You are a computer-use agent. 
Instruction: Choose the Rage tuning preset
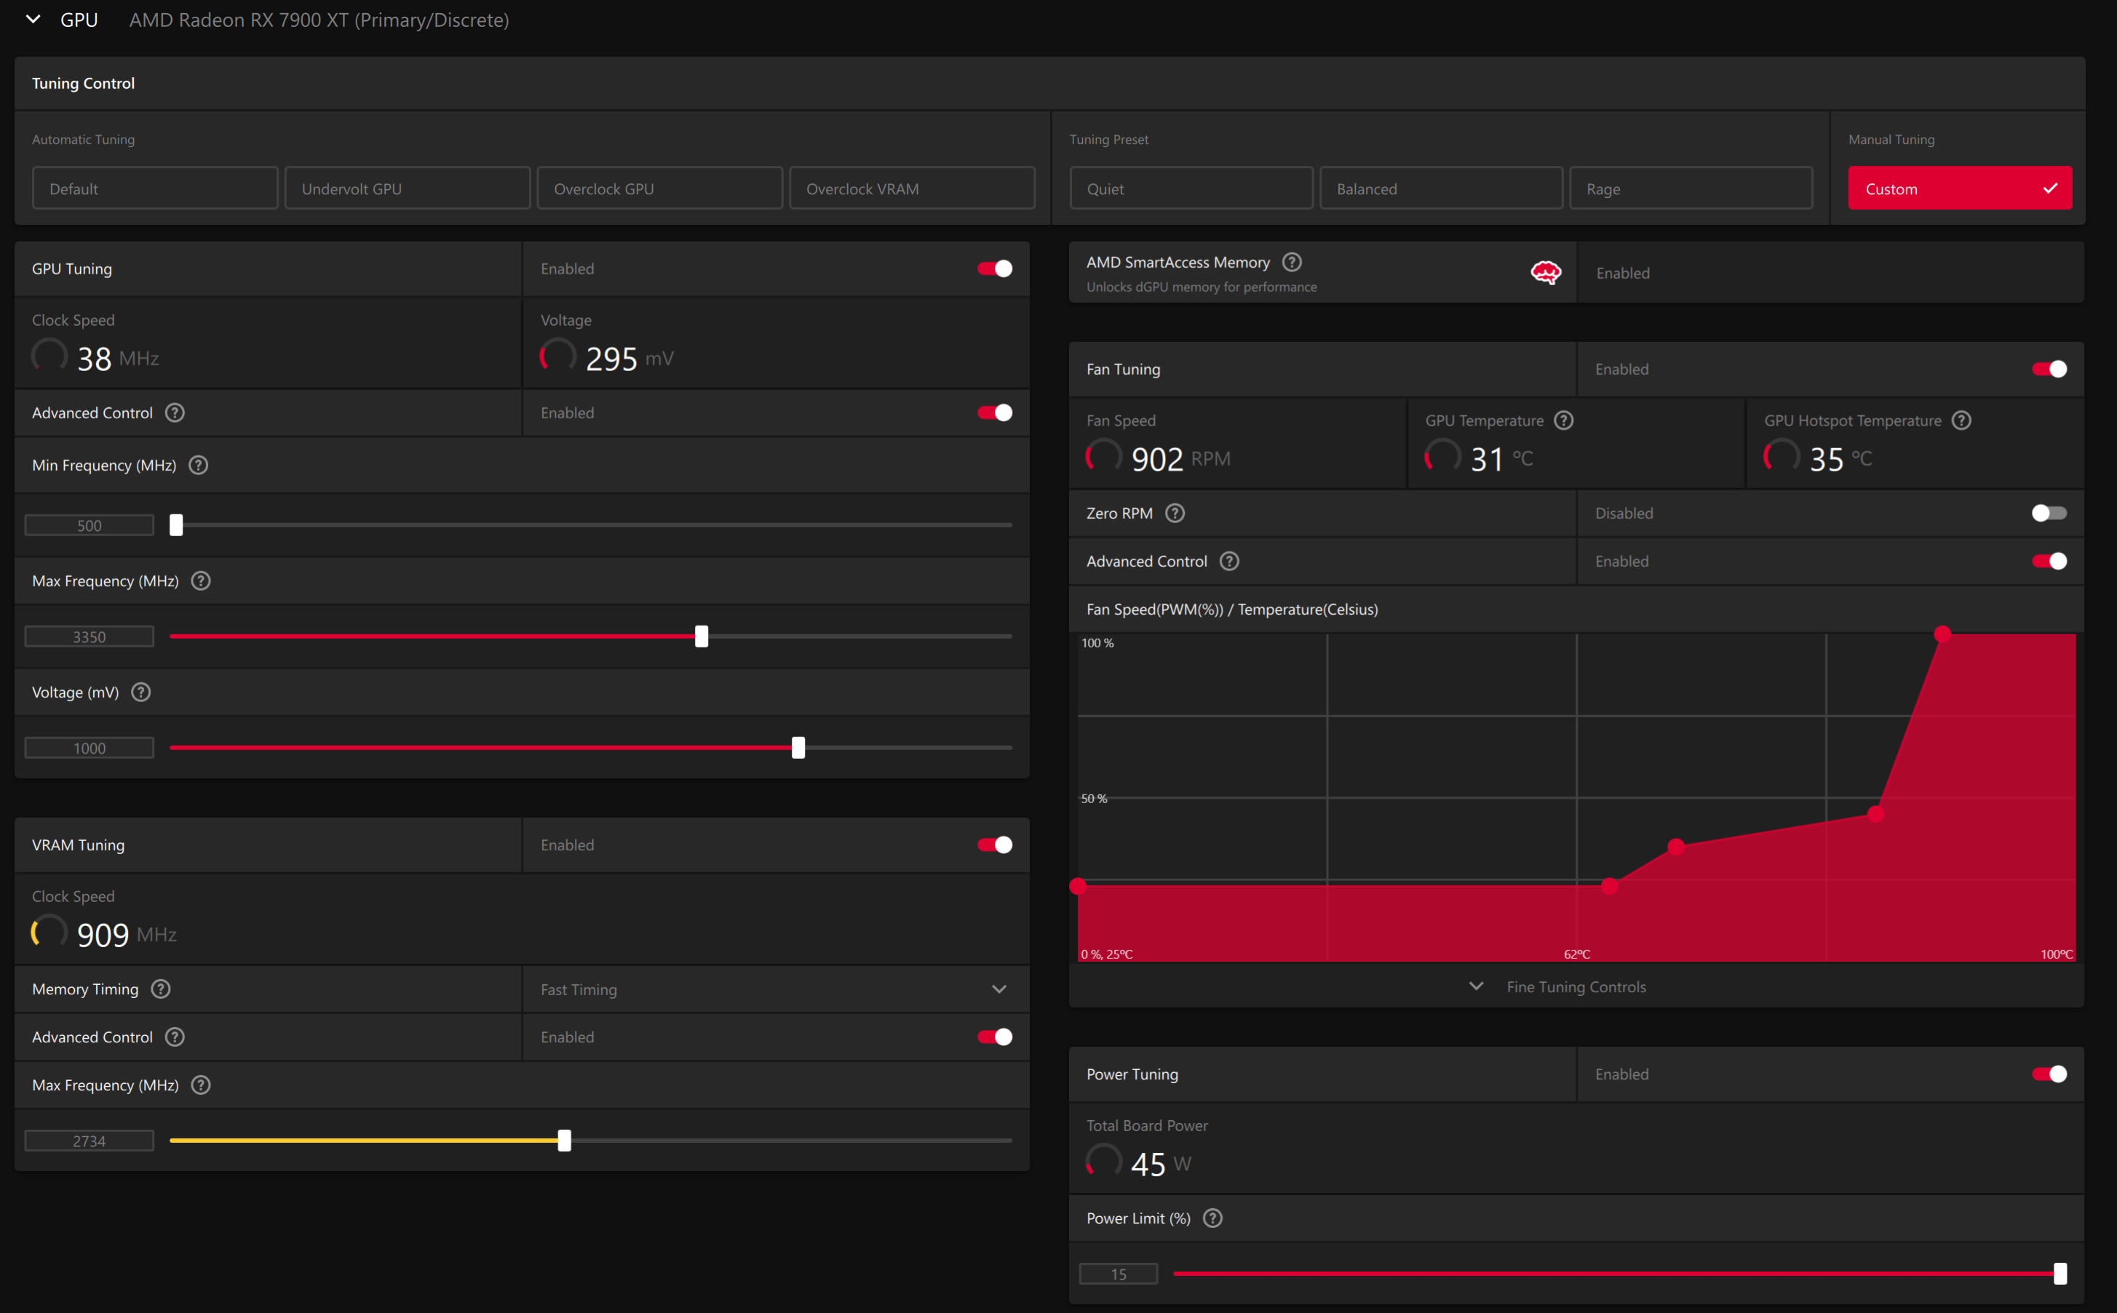click(1691, 188)
